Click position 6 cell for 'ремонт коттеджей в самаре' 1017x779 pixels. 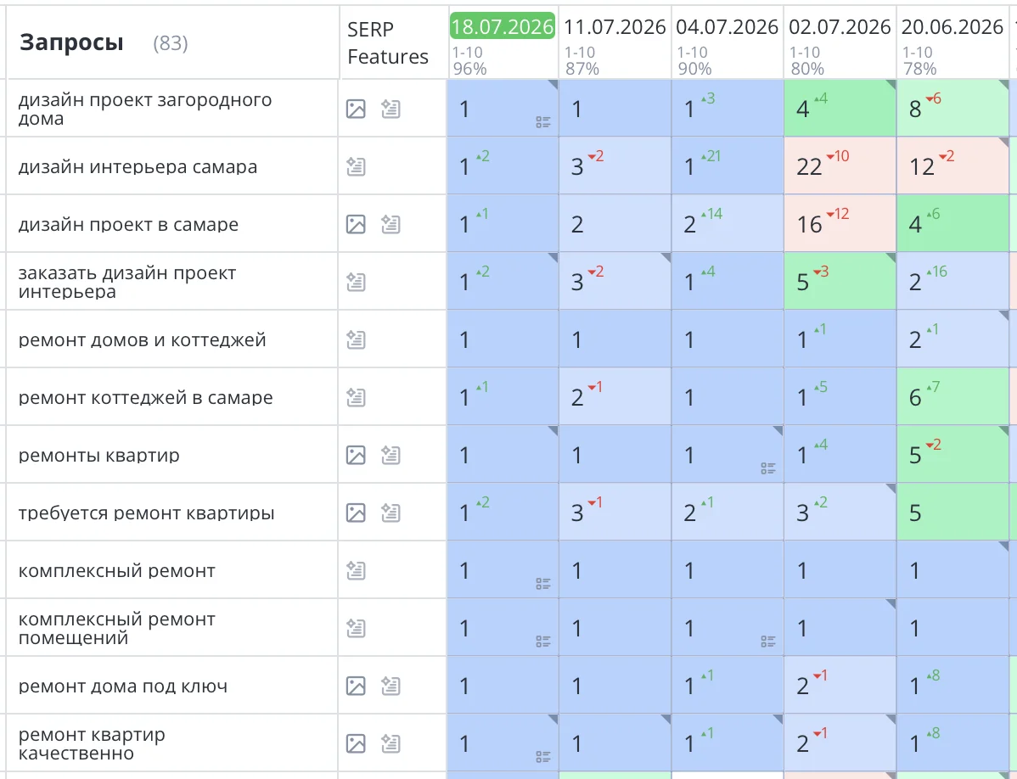click(x=952, y=397)
